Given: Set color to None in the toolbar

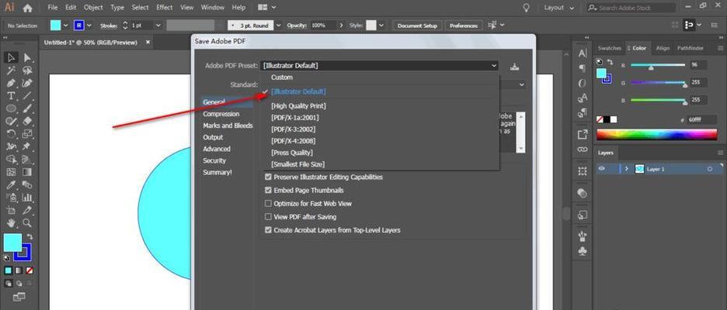Looking at the screenshot, I should (29, 270).
